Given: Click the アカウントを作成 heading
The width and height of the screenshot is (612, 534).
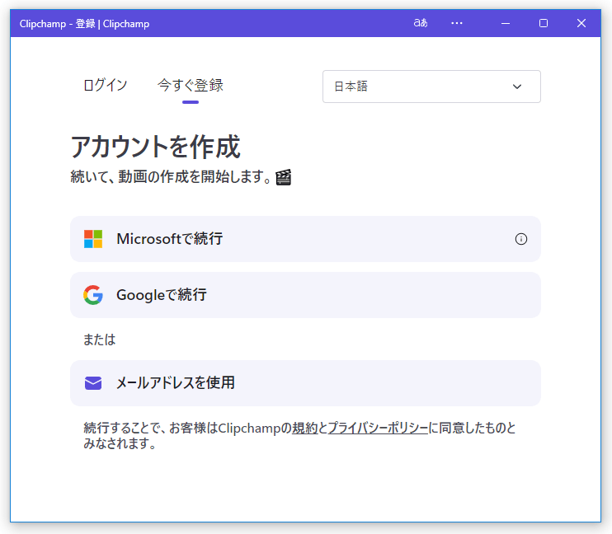Looking at the screenshot, I should click(155, 147).
